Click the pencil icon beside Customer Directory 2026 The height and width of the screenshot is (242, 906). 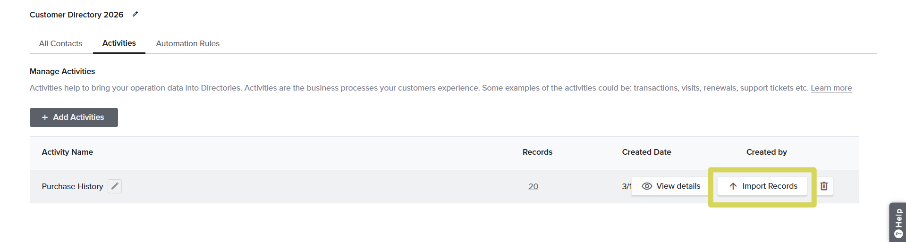(x=135, y=14)
